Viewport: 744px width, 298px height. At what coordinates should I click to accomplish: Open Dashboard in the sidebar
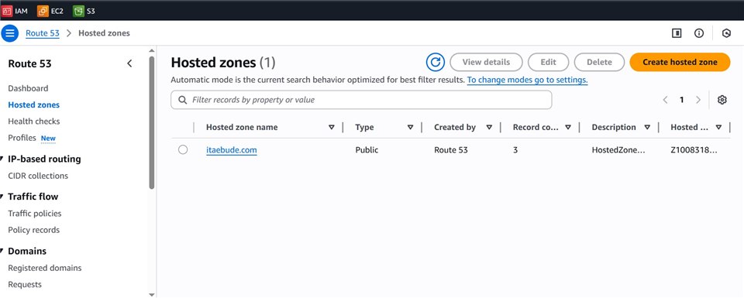28,88
